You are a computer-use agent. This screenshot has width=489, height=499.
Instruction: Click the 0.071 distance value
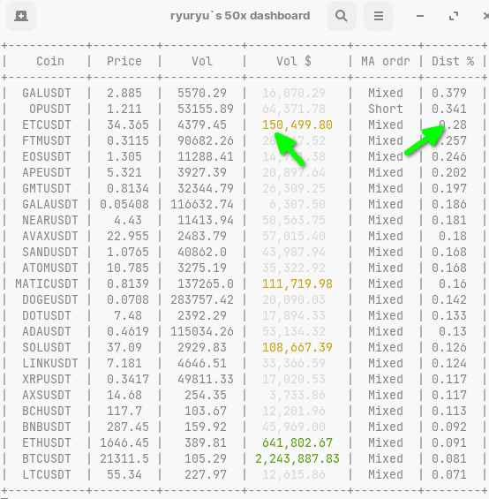pyautogui.click(x=449, y=475)
